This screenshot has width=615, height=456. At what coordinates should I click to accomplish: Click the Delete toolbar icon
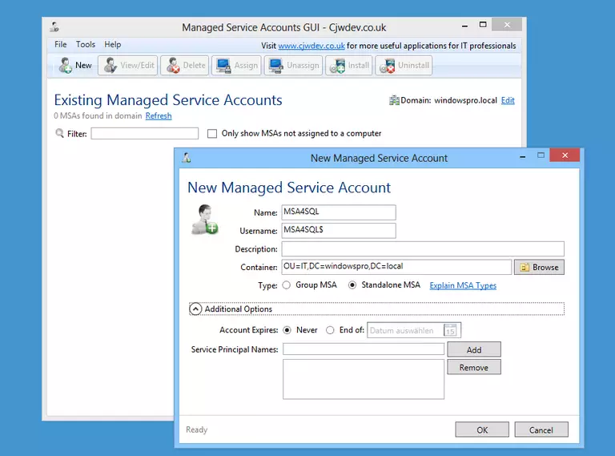click(x=171, y=66)
